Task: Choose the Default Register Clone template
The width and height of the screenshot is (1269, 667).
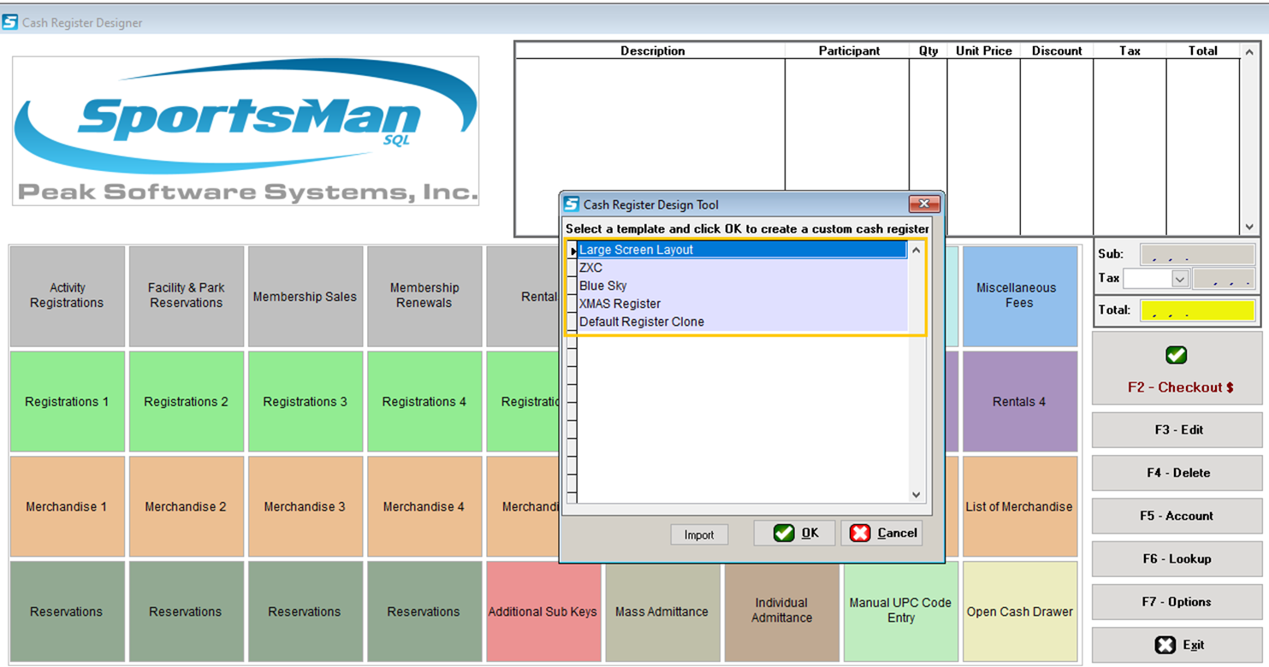Action: (x=641, y=322)
